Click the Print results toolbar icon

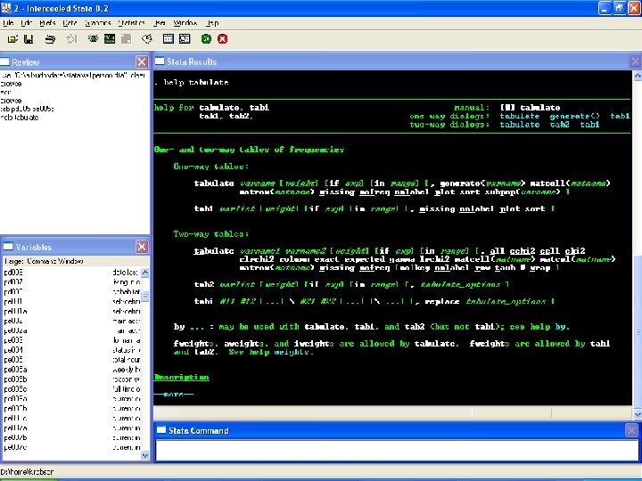pos(50,39)
